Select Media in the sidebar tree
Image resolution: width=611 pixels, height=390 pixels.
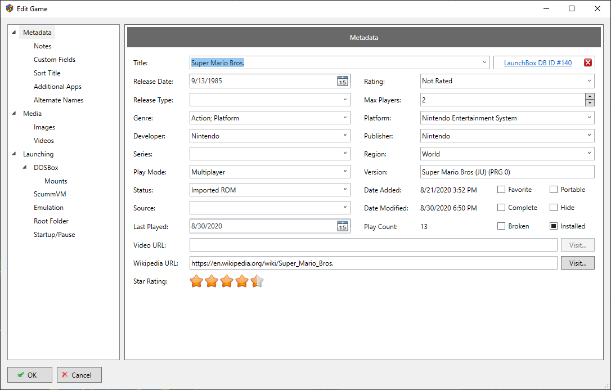[x=32, y=113]
